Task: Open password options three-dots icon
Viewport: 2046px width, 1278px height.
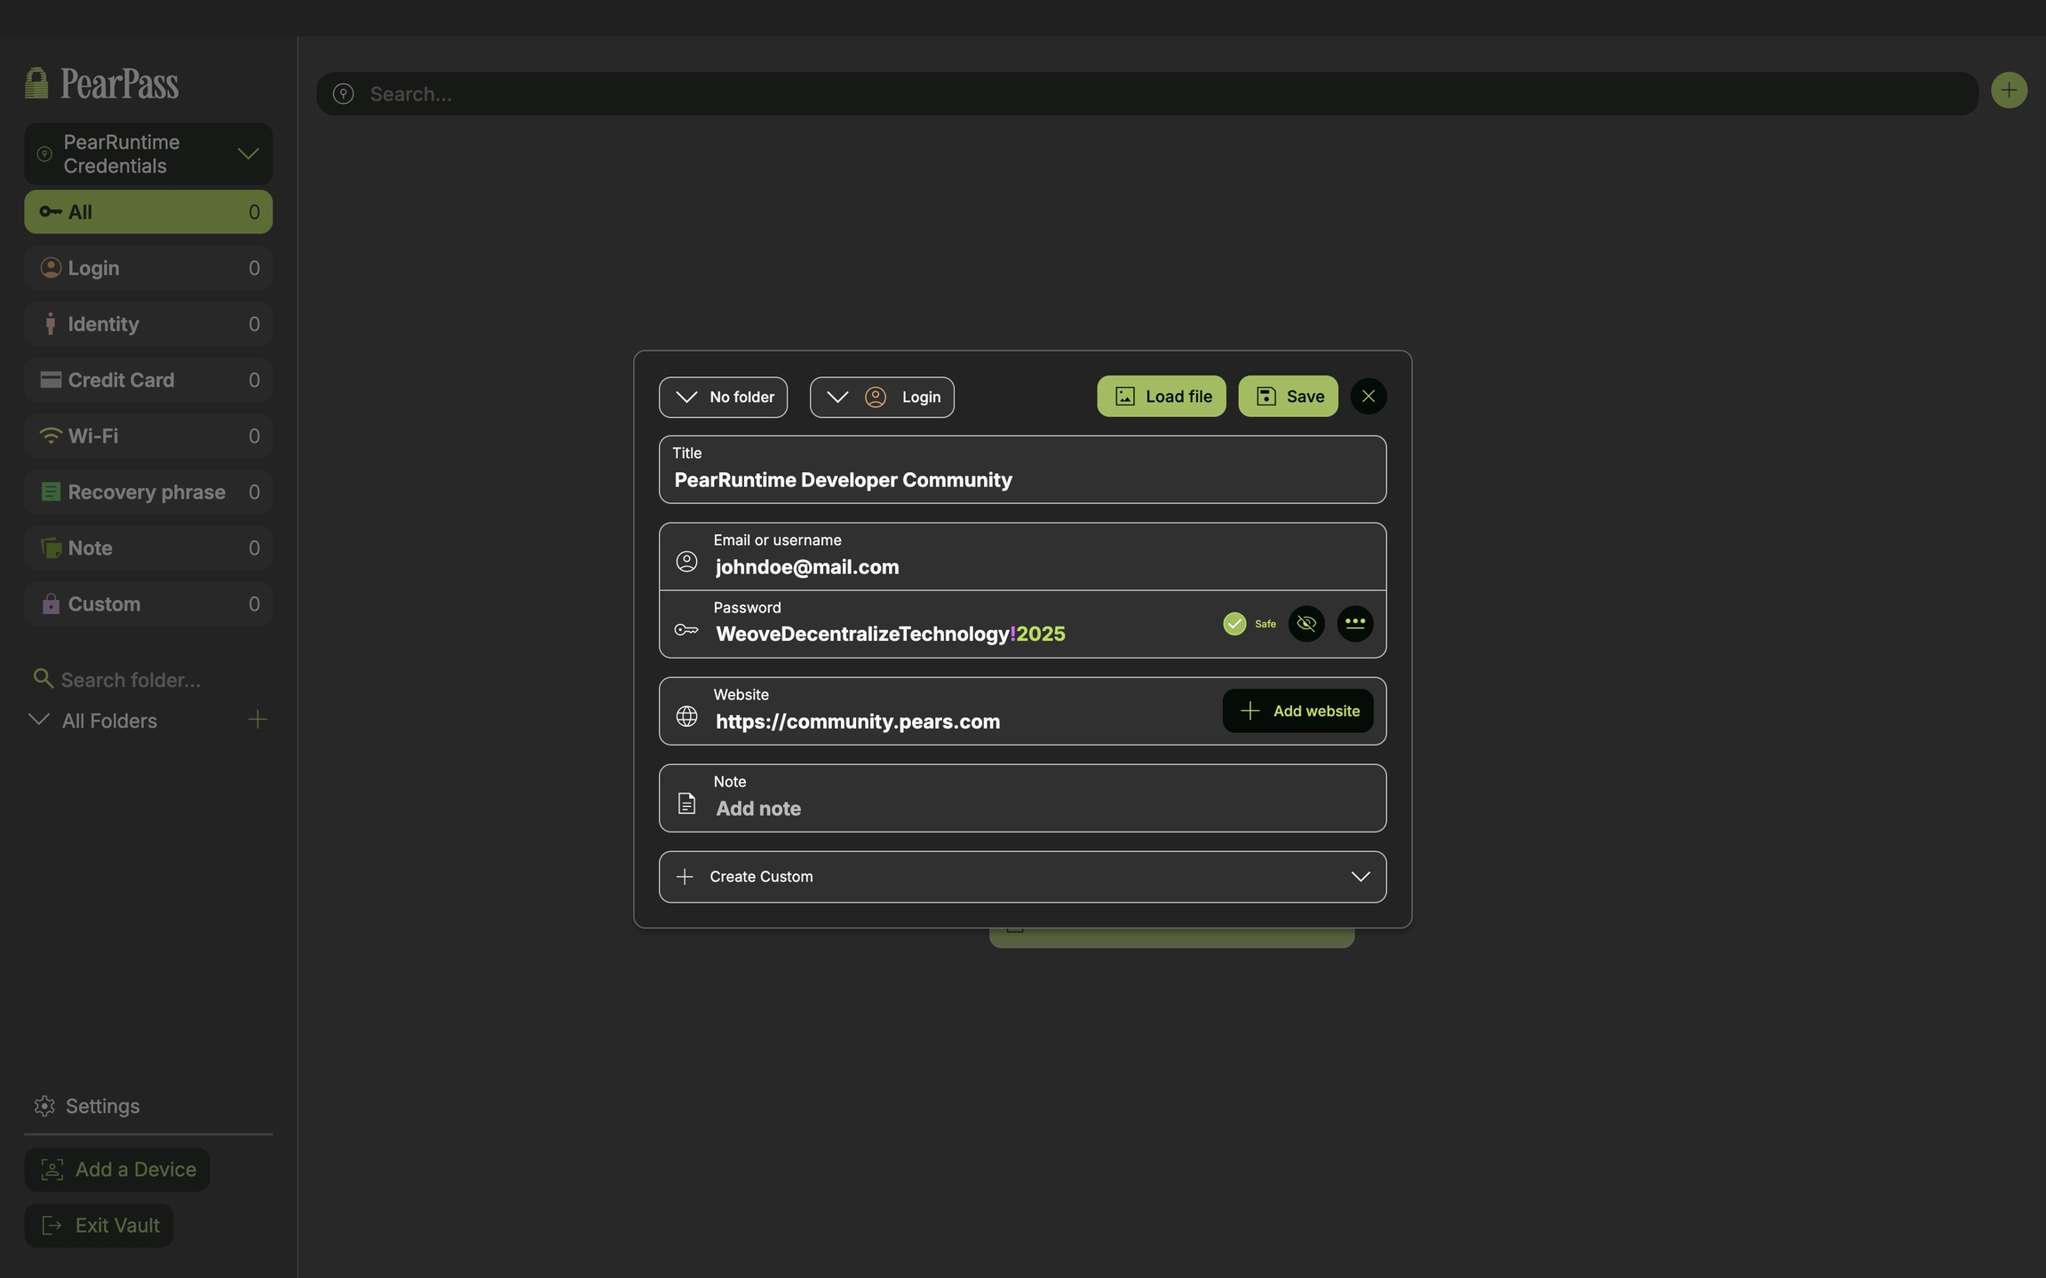Action: click(1354, 624)
